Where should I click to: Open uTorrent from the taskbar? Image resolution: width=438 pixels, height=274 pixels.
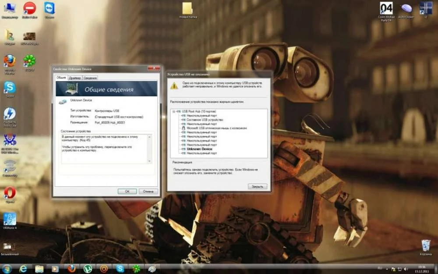click(88, 269)
